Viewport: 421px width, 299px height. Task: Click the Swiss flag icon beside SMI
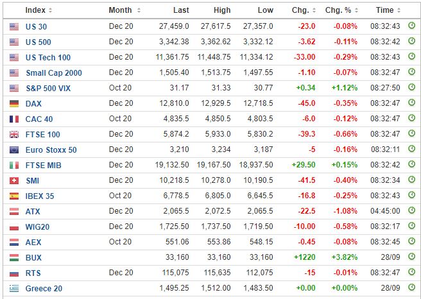(x=14, y=181)
